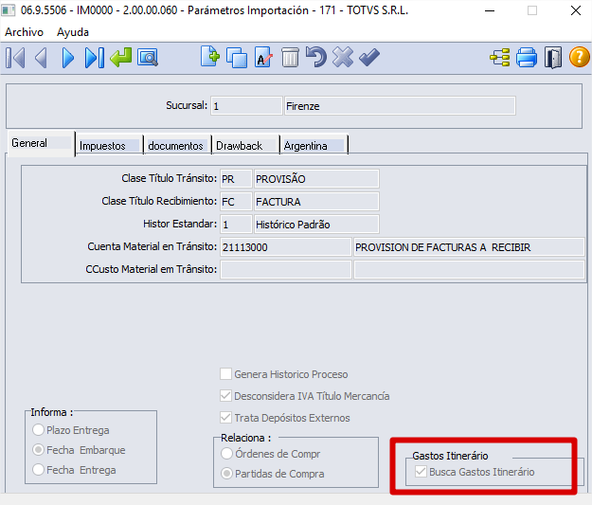
Task: Undo changes with the curved arrow icon
Action: click(x=316, y=57)
